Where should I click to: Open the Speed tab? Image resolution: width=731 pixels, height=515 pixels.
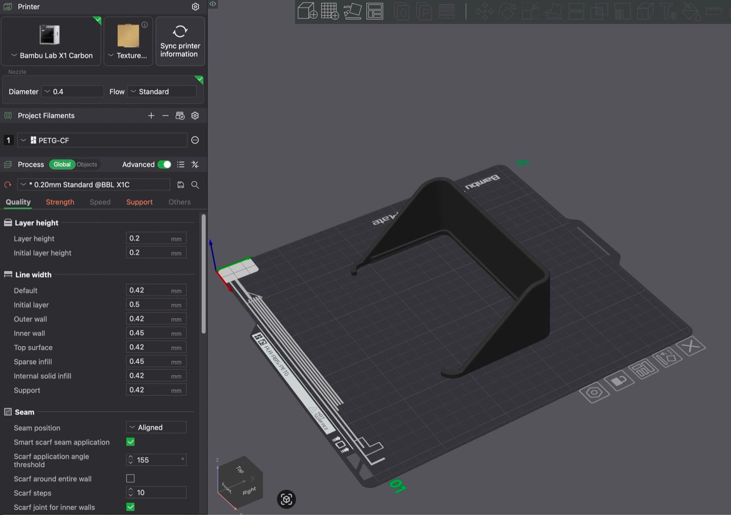coord(100,202)
